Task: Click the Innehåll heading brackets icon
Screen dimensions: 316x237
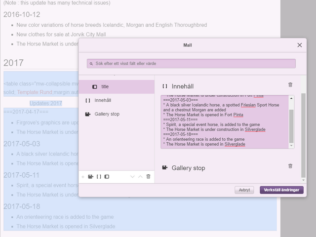Action: click(165, 86)
